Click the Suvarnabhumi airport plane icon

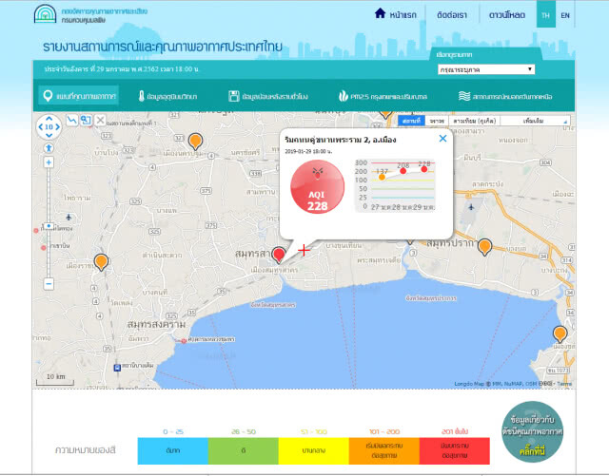pyautogui.click(x=471, y=207)
